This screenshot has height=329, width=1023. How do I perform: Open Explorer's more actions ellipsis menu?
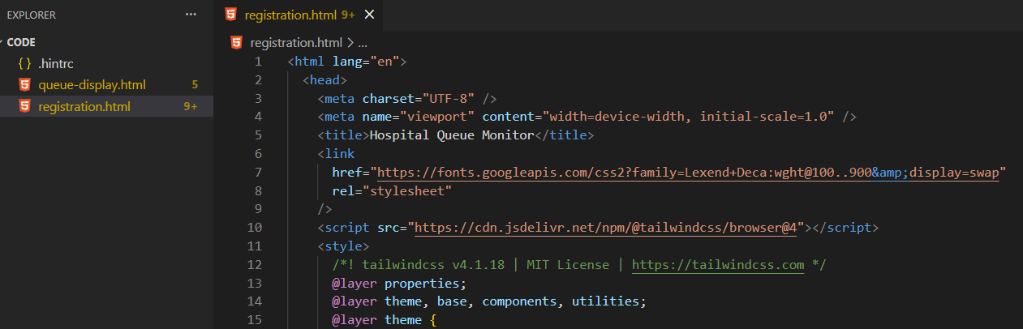point(191,15)
